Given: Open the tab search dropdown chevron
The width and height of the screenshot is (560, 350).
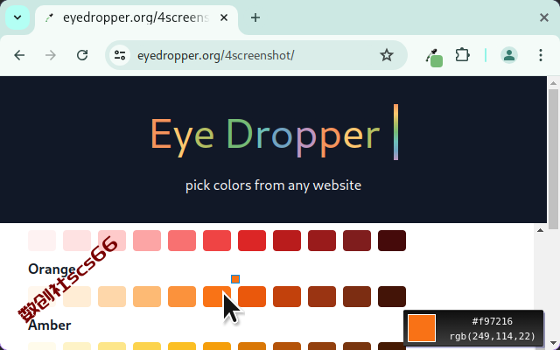Looking at the screenshot, I should (17, 17).
